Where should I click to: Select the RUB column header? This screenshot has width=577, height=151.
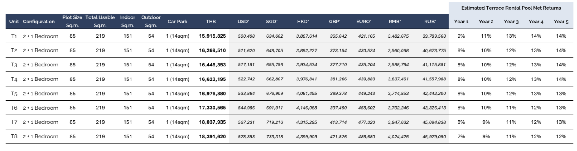pyautogui.click(x=430, y=21)
